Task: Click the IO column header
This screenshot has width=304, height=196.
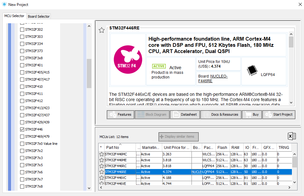Action: (x=247, y=148)
